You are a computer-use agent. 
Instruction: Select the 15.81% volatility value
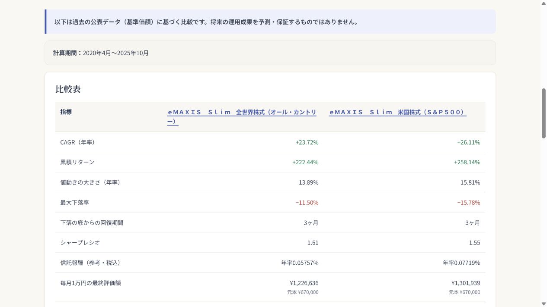(x=470, y=182)
